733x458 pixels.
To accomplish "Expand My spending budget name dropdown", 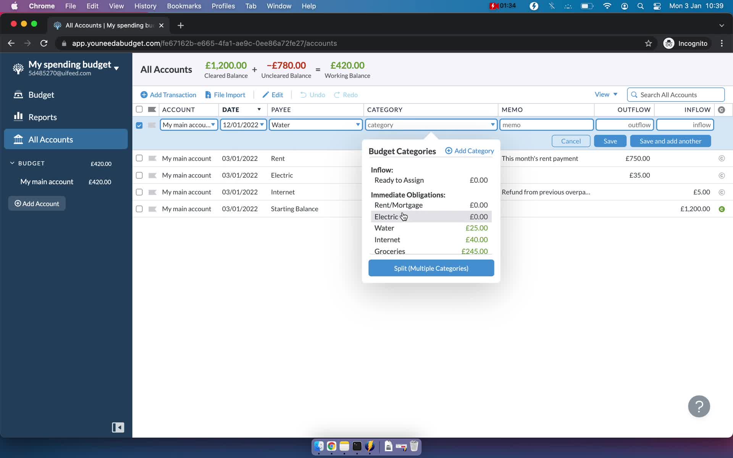I will (x=116, y=67).
